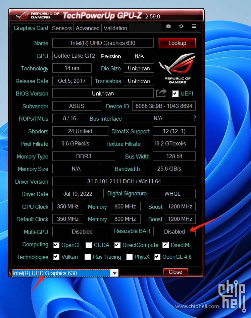
Task: Click the Driver Date Jul 19, 2022 value
Action: tap(78, 194)
